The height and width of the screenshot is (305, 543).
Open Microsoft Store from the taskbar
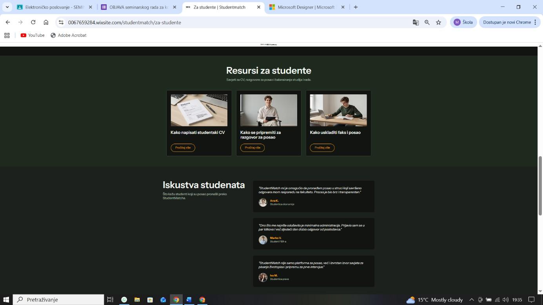coord(150,300)
